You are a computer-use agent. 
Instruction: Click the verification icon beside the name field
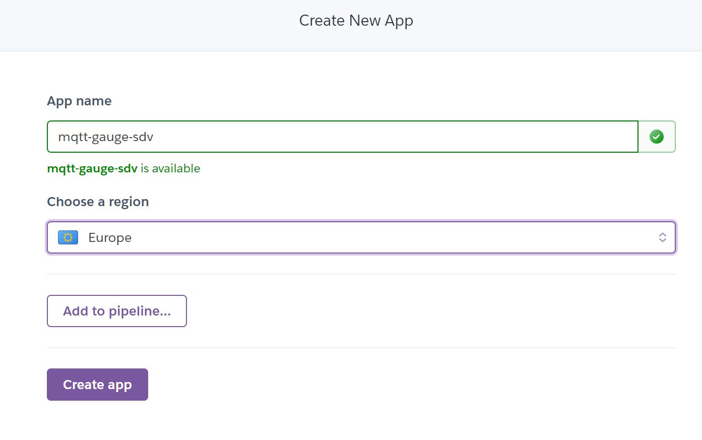coord(656,136)
